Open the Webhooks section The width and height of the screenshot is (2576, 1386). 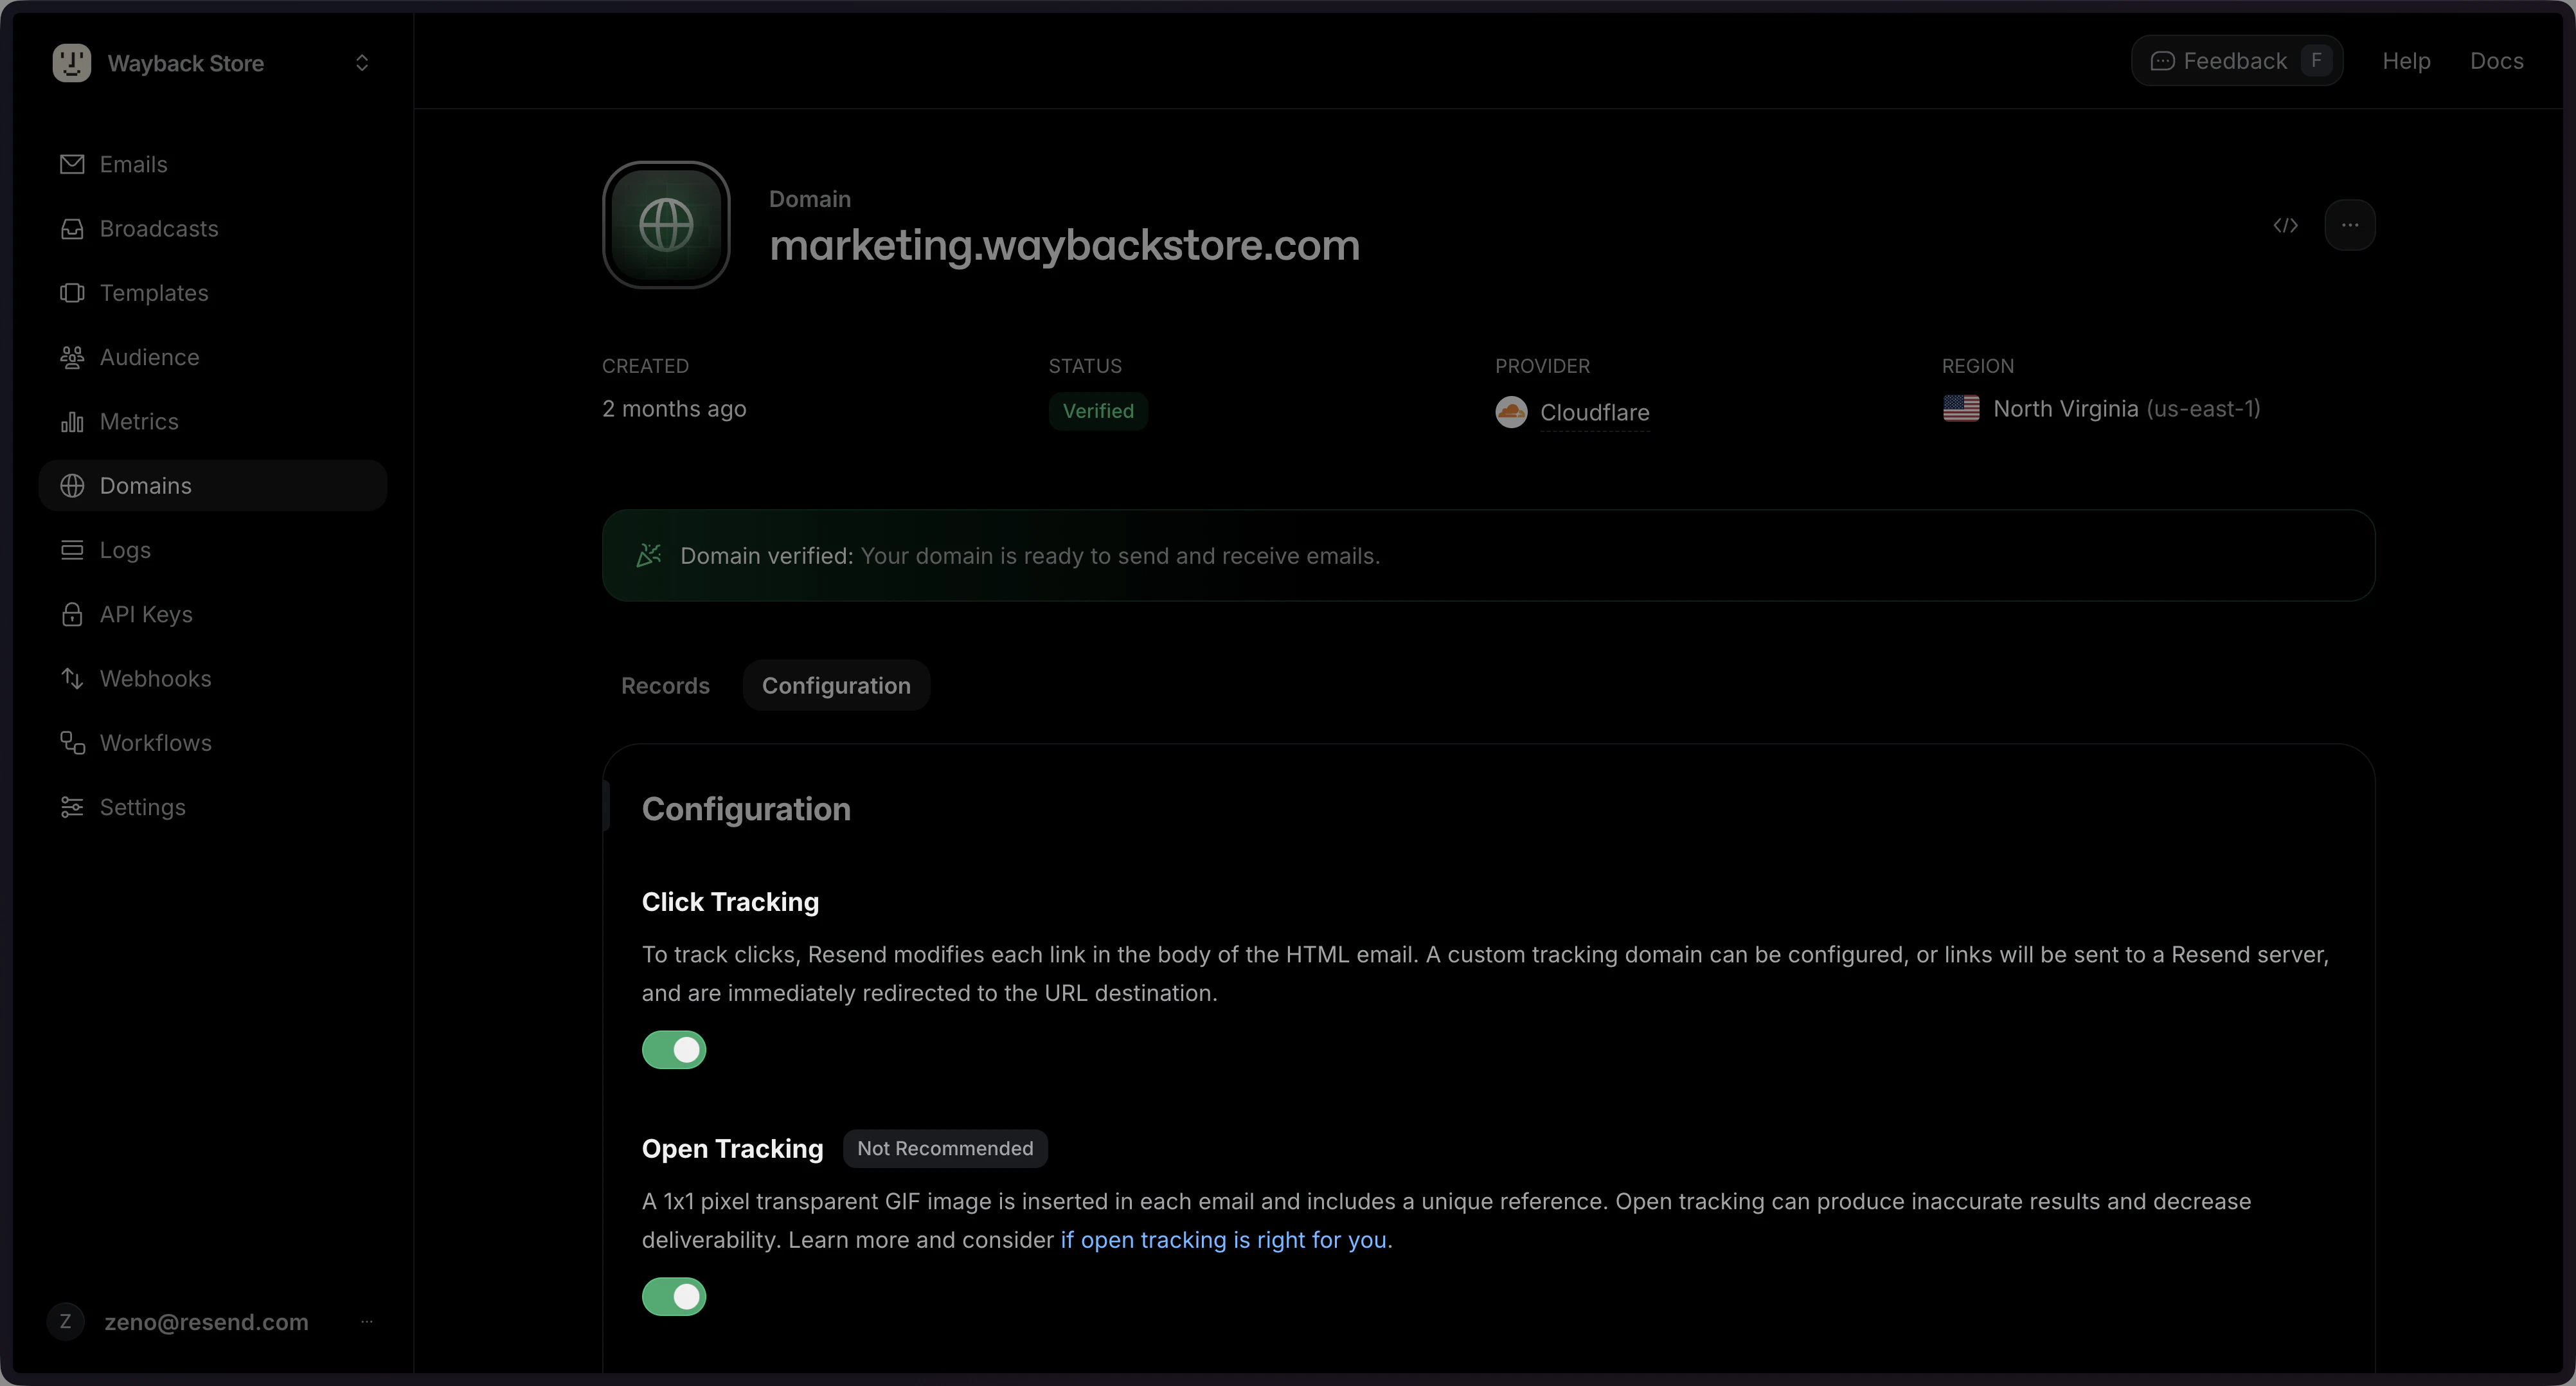(x=156, y=678)
